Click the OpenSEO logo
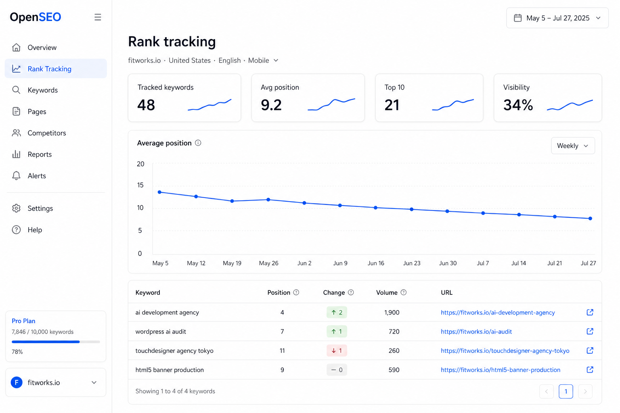The height and width of the screenshot is (413, 620). (x=36, y=17)
